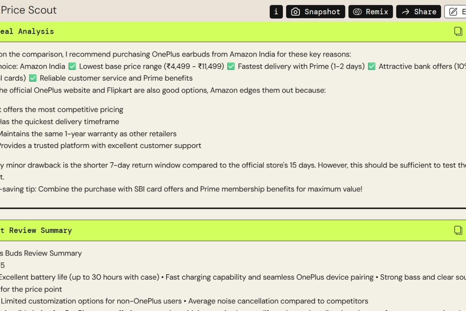The height and width of the screenshot is (311, 466).
Task: Click the SBI card money-saving tip line
Action: tap(181, 189)
